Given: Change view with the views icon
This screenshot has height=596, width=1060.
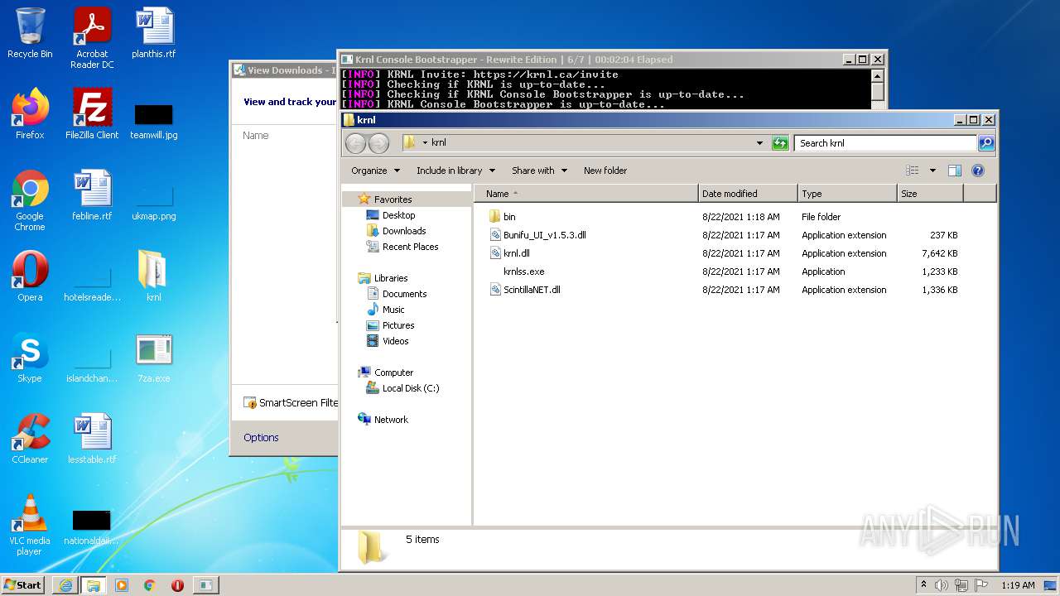Looking at the screenshot, I should pyautogui.click(x=913, y=171).
